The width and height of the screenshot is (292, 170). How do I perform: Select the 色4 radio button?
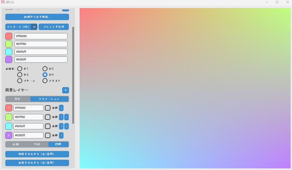point(45,75)
